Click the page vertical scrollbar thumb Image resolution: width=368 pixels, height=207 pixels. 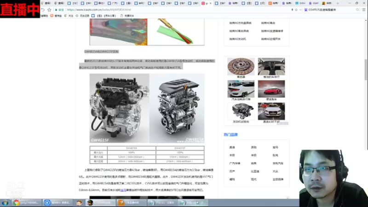366,70
